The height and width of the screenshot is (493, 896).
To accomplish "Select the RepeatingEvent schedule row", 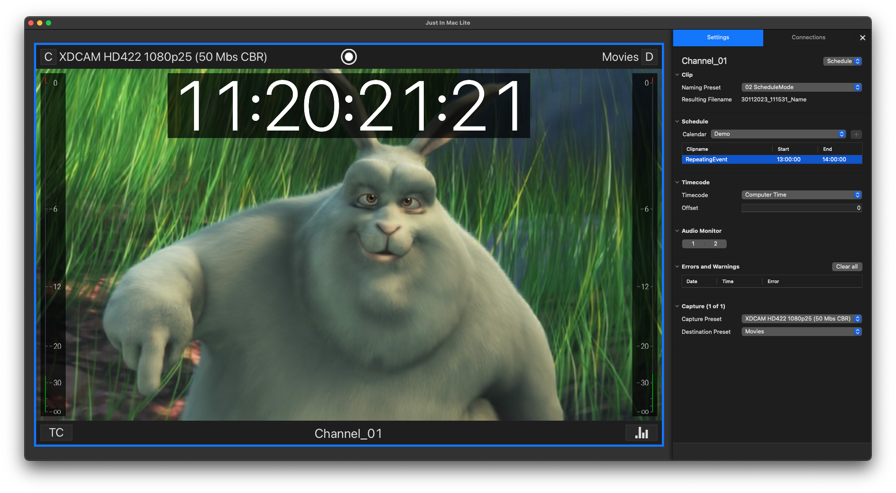I will pyautogui.click(x=772, y=160).
